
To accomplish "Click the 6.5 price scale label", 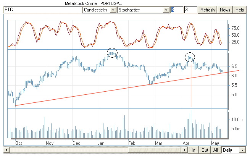I will click(x=234, y=66).
